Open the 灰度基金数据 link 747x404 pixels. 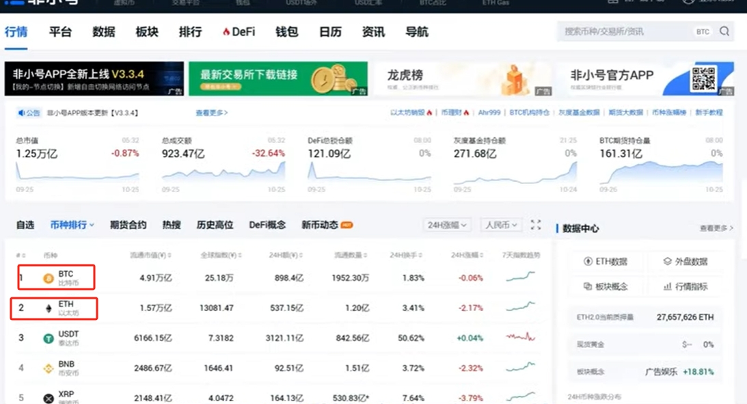tap(579, 112)
